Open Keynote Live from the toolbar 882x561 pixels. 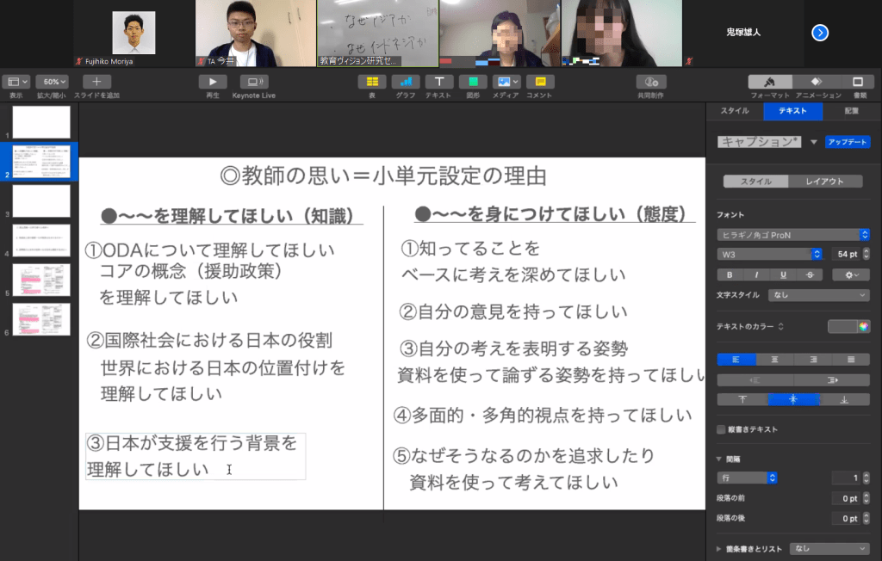coord(253,82)
